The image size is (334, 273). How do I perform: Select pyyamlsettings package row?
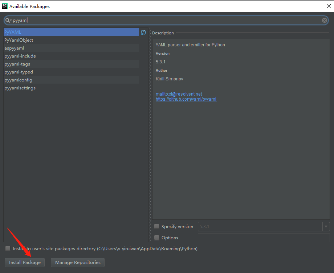71,88
